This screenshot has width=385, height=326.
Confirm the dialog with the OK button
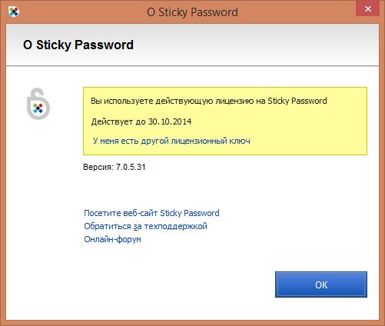(321, 284)
